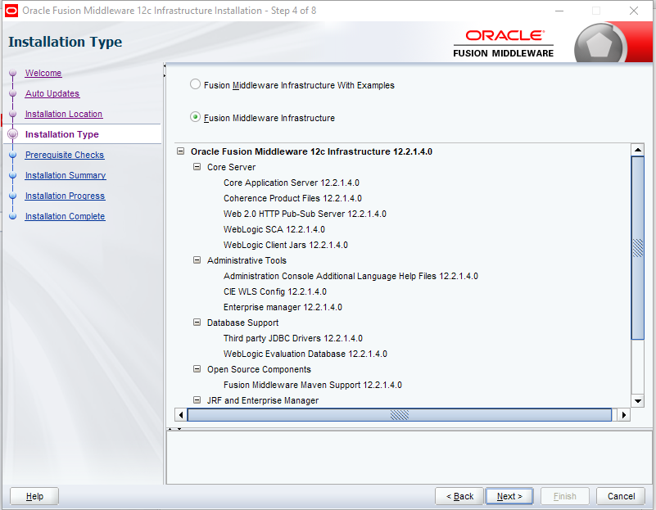The image size is (656, 510).
Task: Select Core Application Server 12.2.1.4.0
Action: [292, 183]
